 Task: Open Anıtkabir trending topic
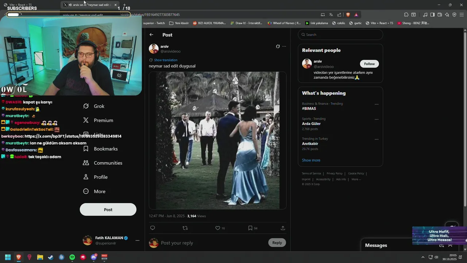point(310,144)
